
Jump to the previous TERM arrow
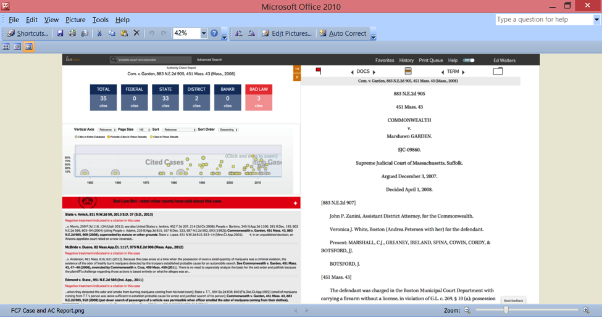coord(442,72)
